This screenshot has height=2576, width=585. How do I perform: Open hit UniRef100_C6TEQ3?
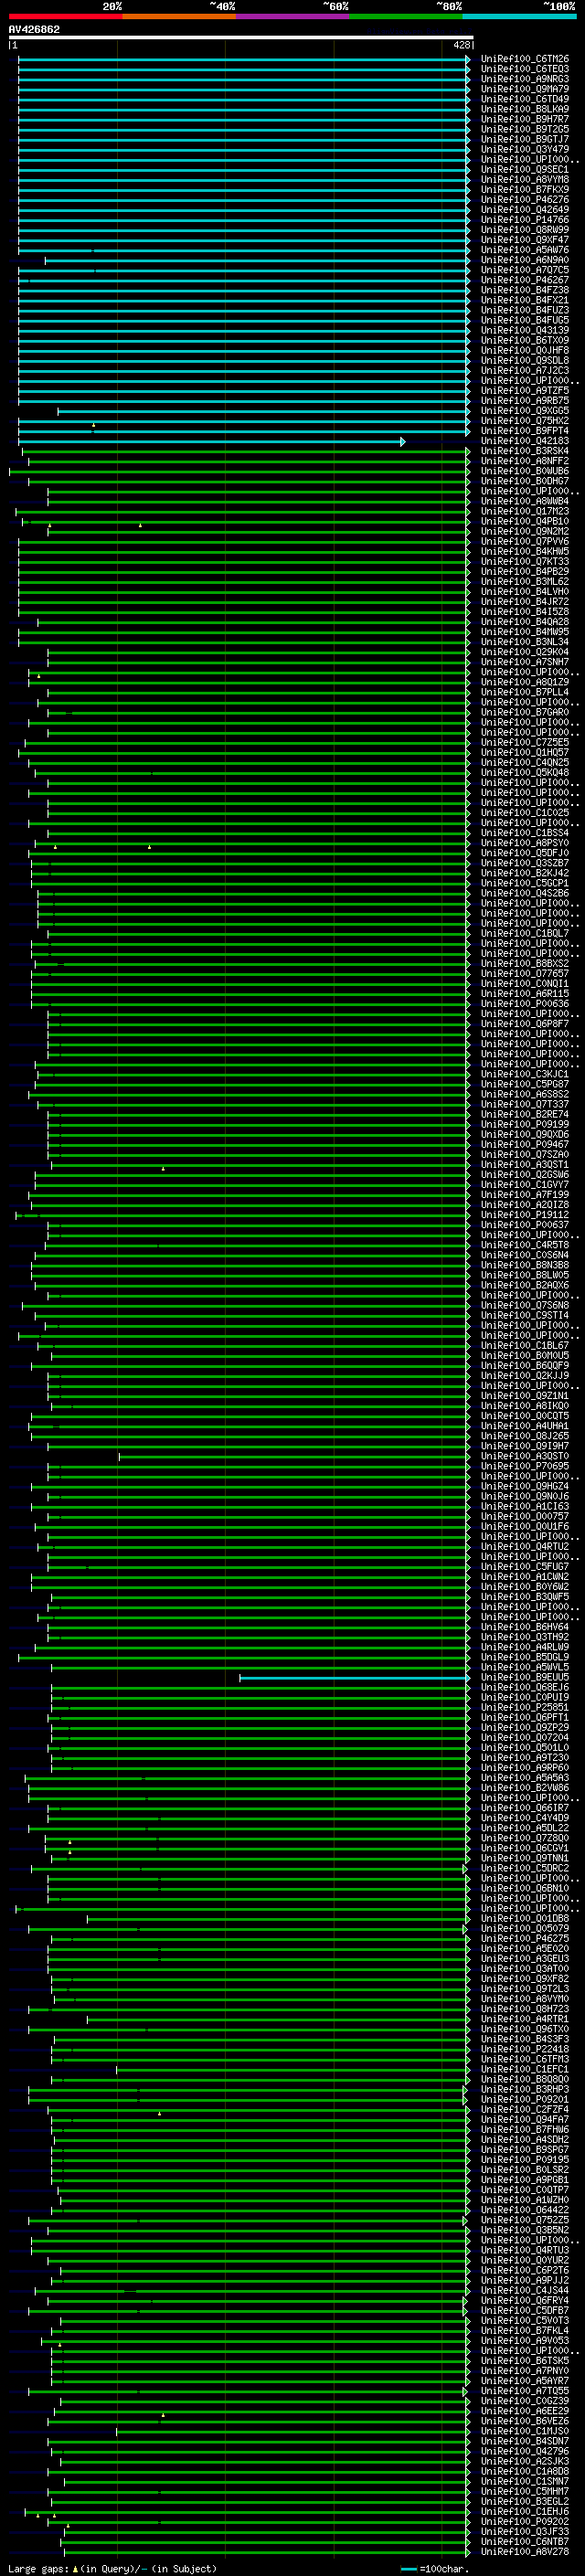pos(525,69)
